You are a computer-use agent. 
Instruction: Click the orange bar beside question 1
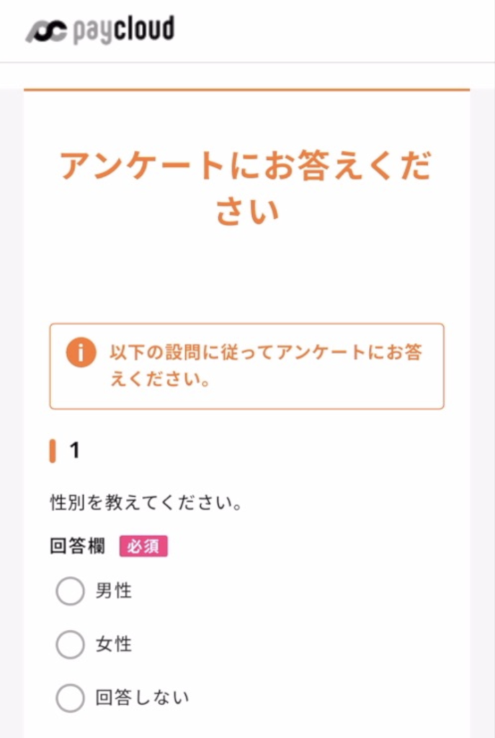pyautogui.click(x=53, y=451)
